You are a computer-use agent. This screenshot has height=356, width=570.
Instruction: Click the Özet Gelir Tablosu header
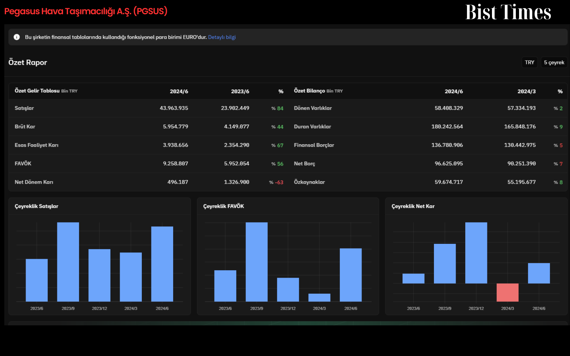click(x=37, y=91)
